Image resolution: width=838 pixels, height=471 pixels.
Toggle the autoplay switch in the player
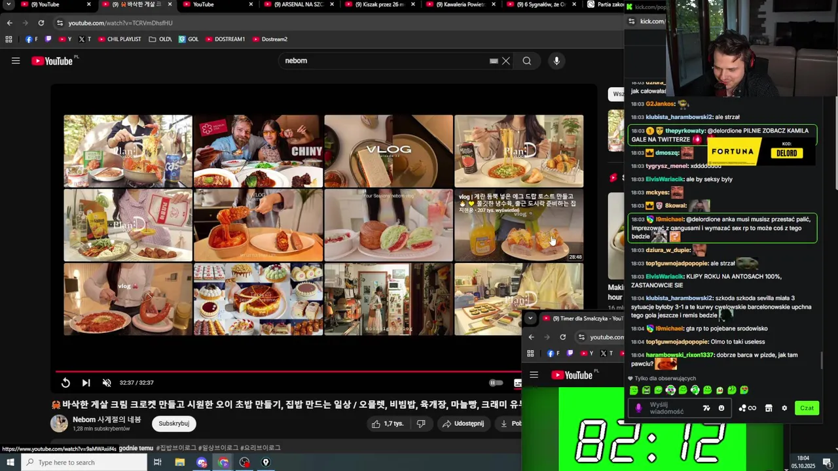(496, 383)
